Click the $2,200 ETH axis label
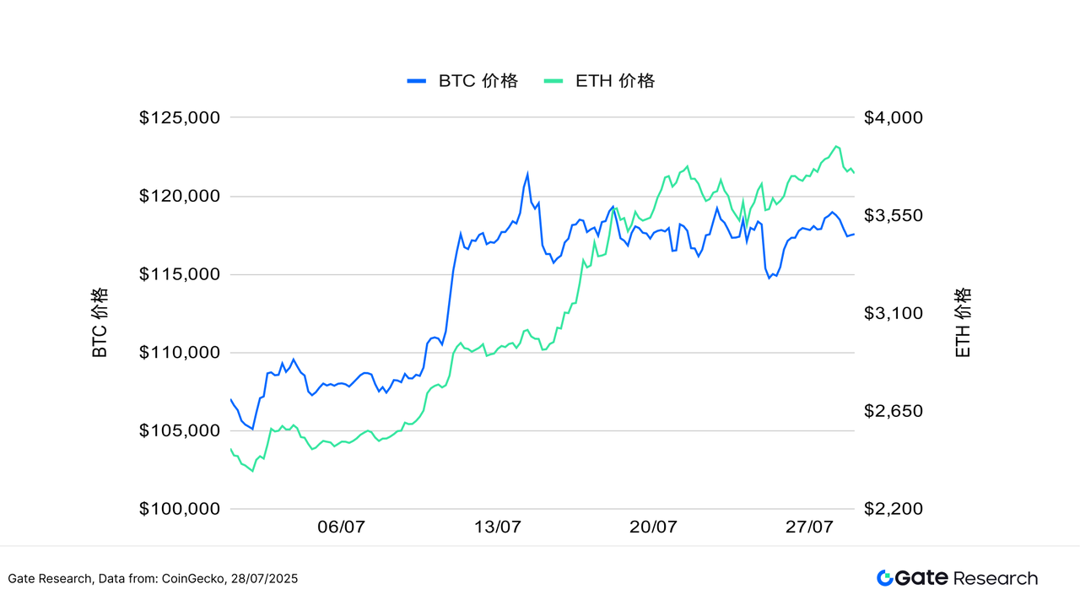This screenshot has width=1080, height=611. point(894,509)
